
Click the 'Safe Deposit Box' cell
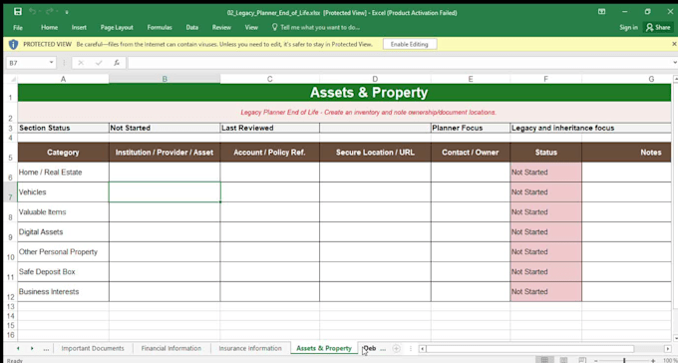pyautogui.click(x=63, y=271)
